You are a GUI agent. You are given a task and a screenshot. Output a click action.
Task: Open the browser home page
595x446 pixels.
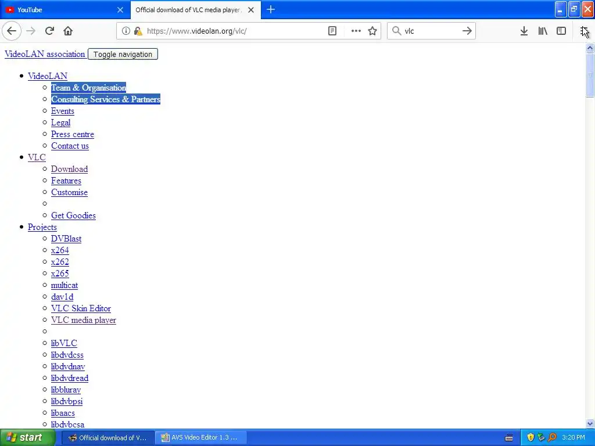pos(68,31)
